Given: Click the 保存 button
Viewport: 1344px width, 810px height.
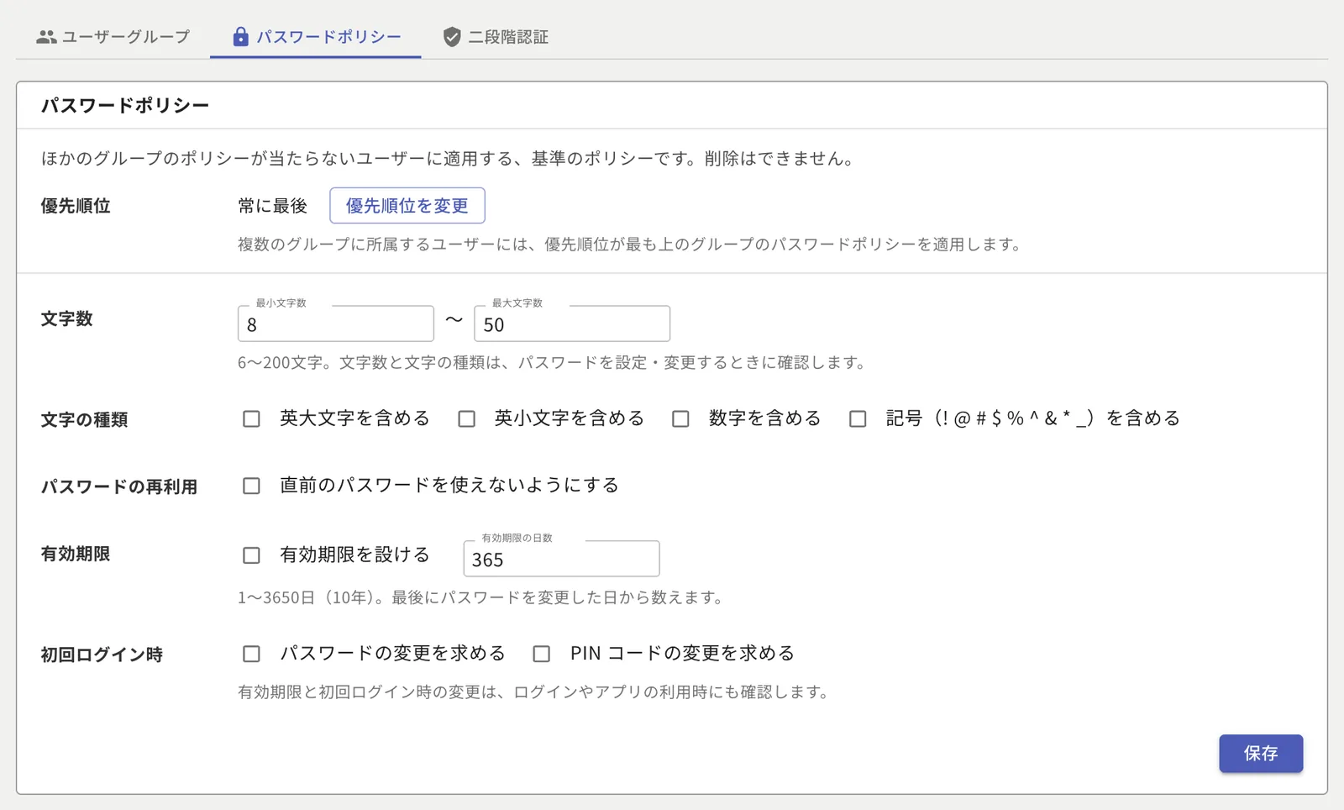Looking at the screenshot, I should [x=1261, y=754].
